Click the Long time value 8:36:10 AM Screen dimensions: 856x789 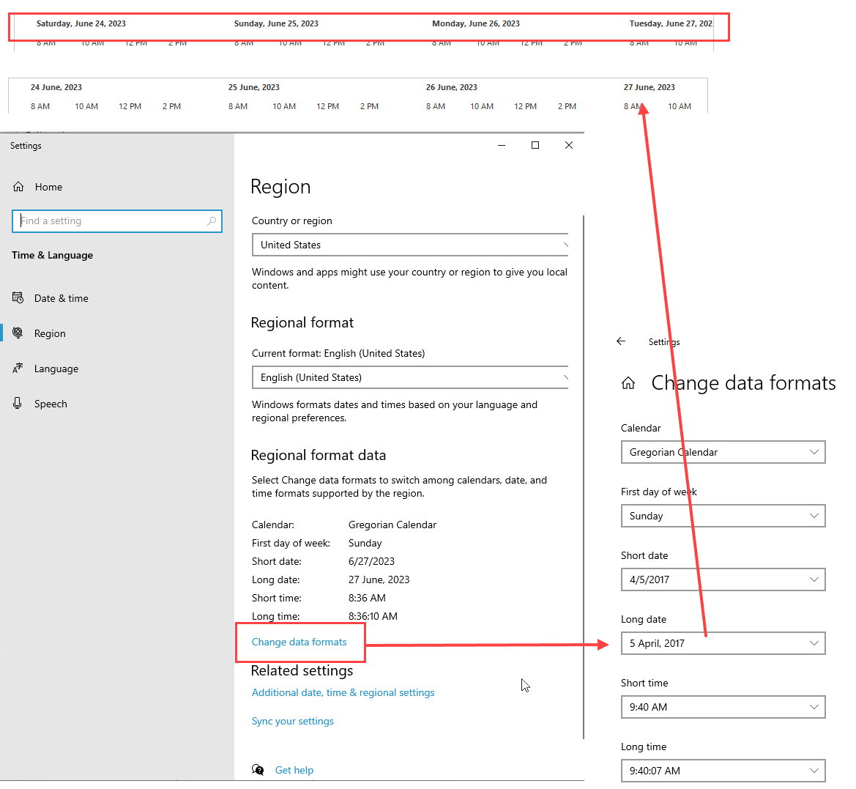click(373, 616)
